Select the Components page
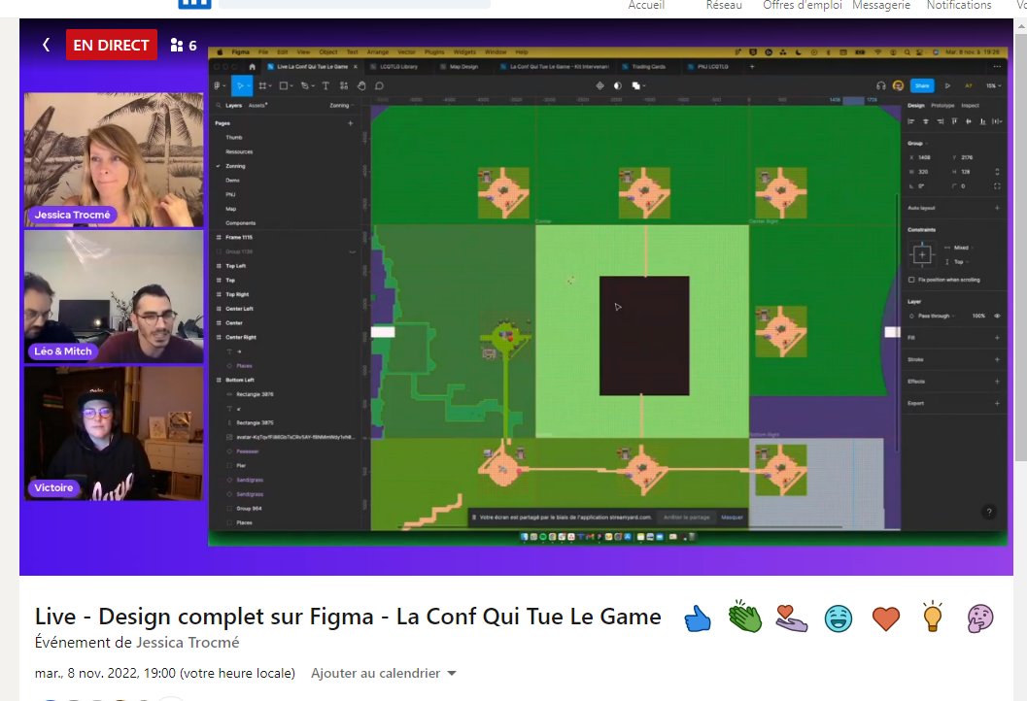The width and height of the screenshot is (1027, 701). (x=240, y=223)
